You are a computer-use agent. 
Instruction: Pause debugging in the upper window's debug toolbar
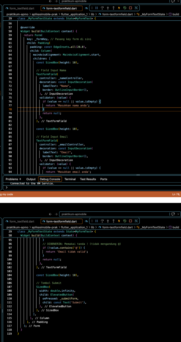[96, 8]
